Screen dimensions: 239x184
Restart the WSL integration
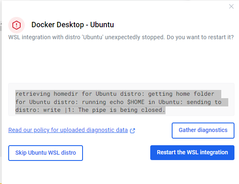click(x=192, y=153)
